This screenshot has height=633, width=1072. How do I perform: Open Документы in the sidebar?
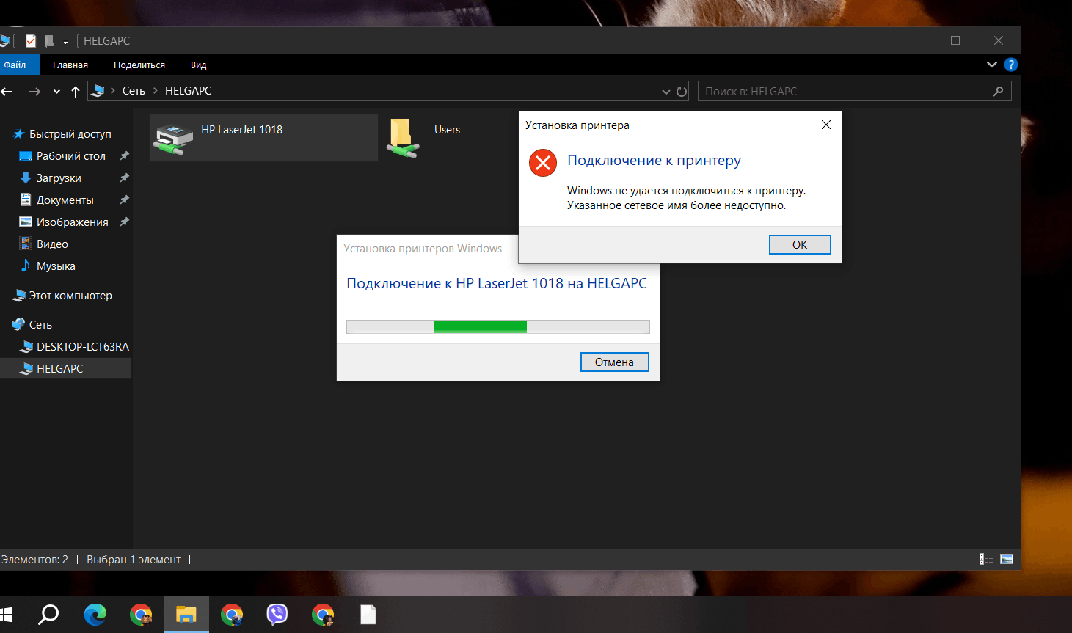tap(65, 200)
